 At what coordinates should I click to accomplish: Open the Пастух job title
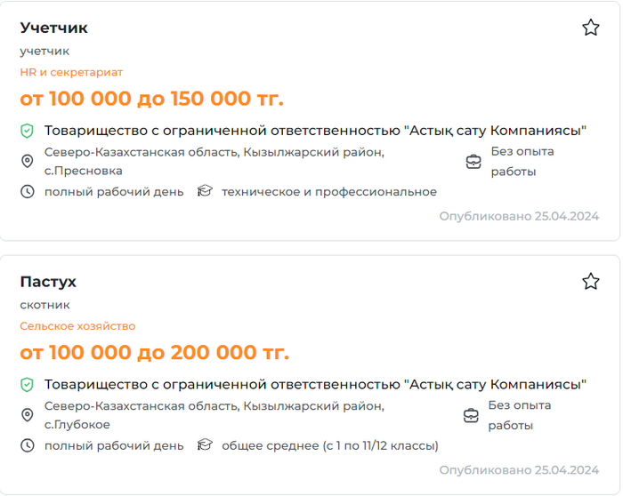(x=48, y=282)
